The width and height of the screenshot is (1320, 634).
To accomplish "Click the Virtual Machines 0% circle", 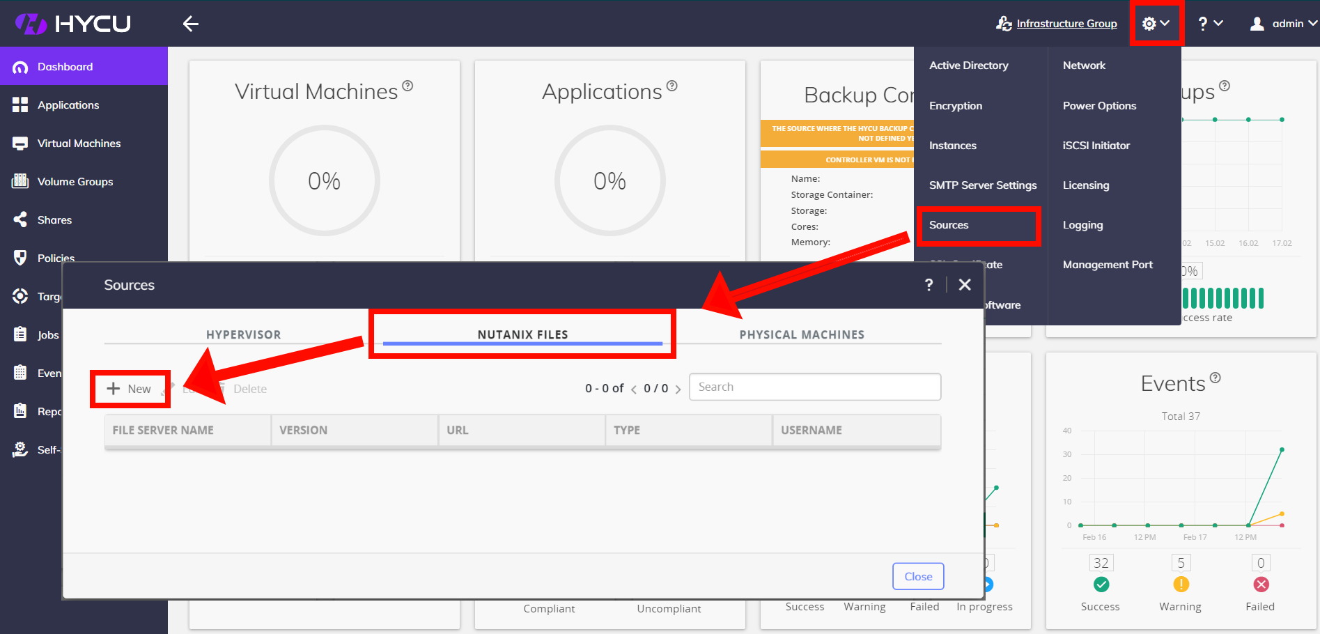I will click(325, 180).
